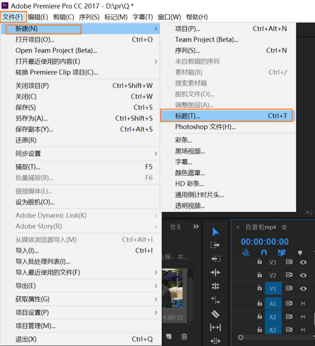
Task: Click the timeline zoom scrollbar handle
Action: pos(241,337)
